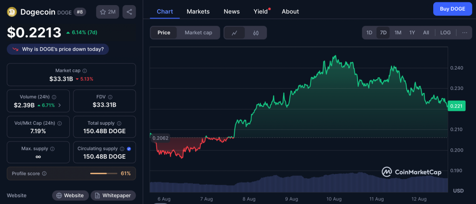Click the share icon next to Dogecoin

(x=129, y=12)
